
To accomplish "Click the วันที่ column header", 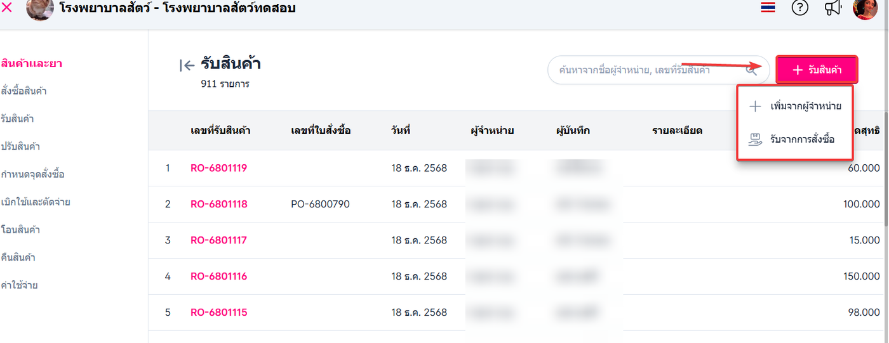I will pos(401,131).
